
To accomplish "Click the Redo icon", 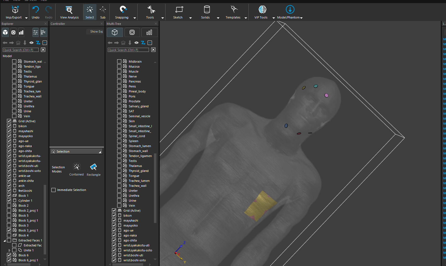I will (49, 10).
